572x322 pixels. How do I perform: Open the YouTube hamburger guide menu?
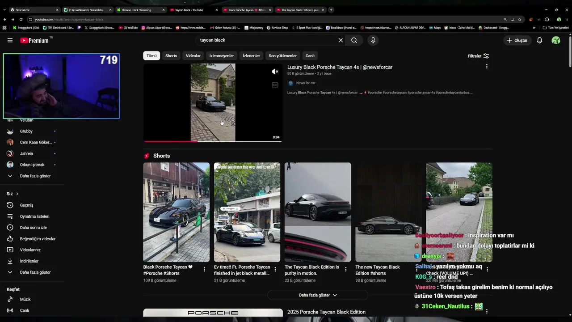click(x=10, y=40)
